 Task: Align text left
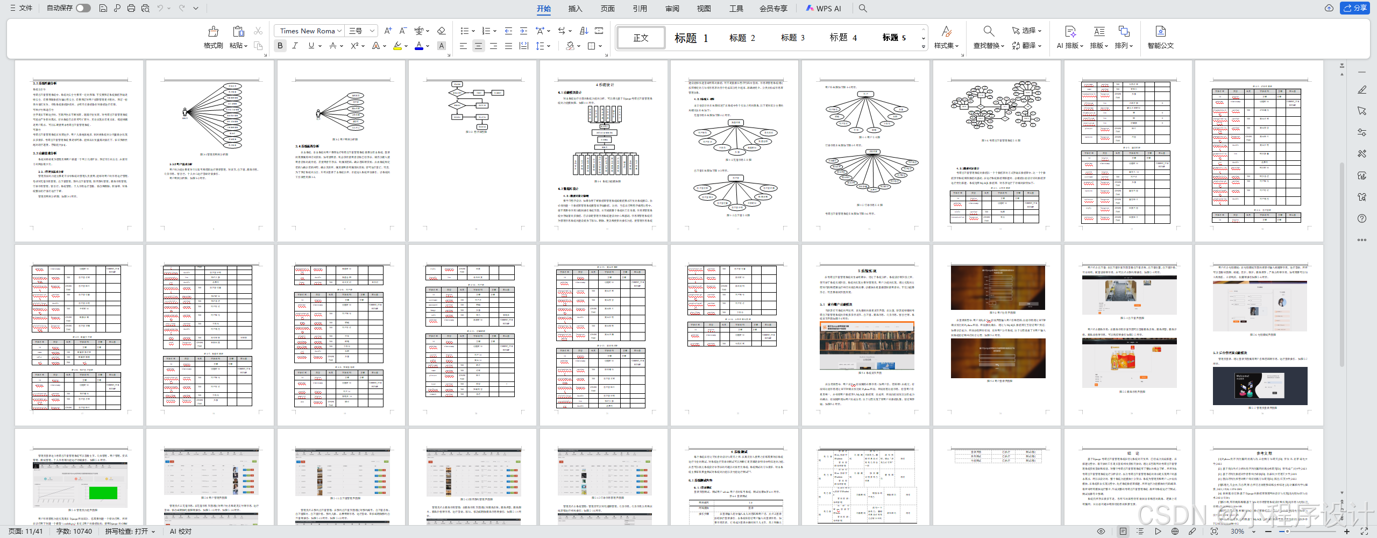click(463, 46)
